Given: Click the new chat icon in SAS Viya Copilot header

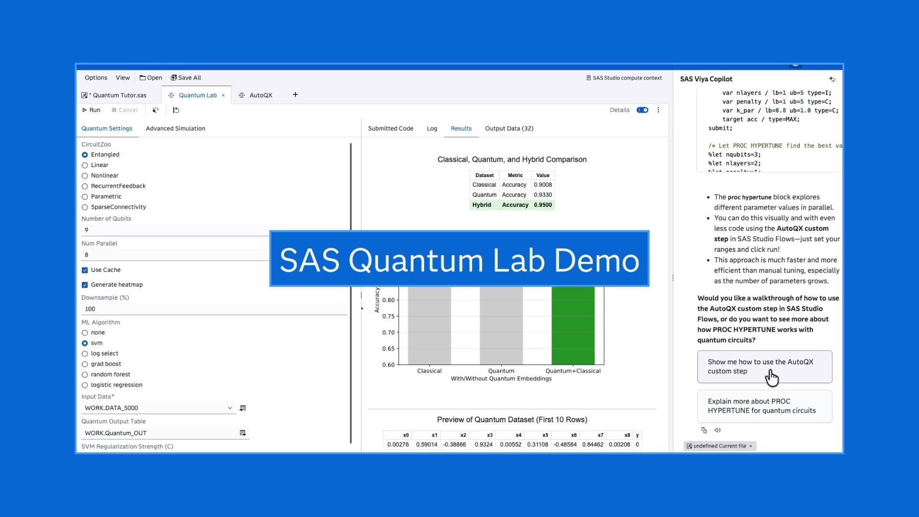Looking at the screenshot, I should click(832, 79).
